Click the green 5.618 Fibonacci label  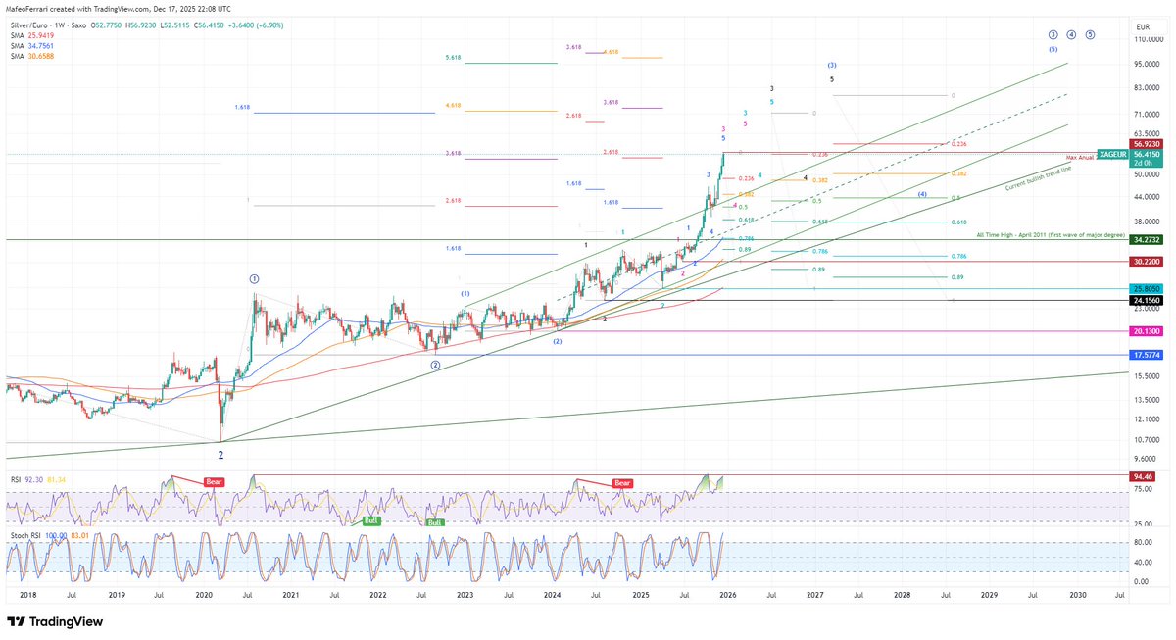coord(452,59)
